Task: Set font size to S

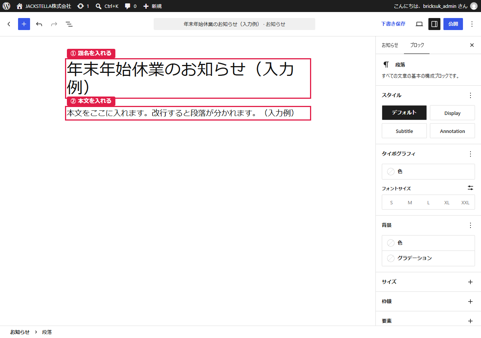Action: tap(392, 202)
